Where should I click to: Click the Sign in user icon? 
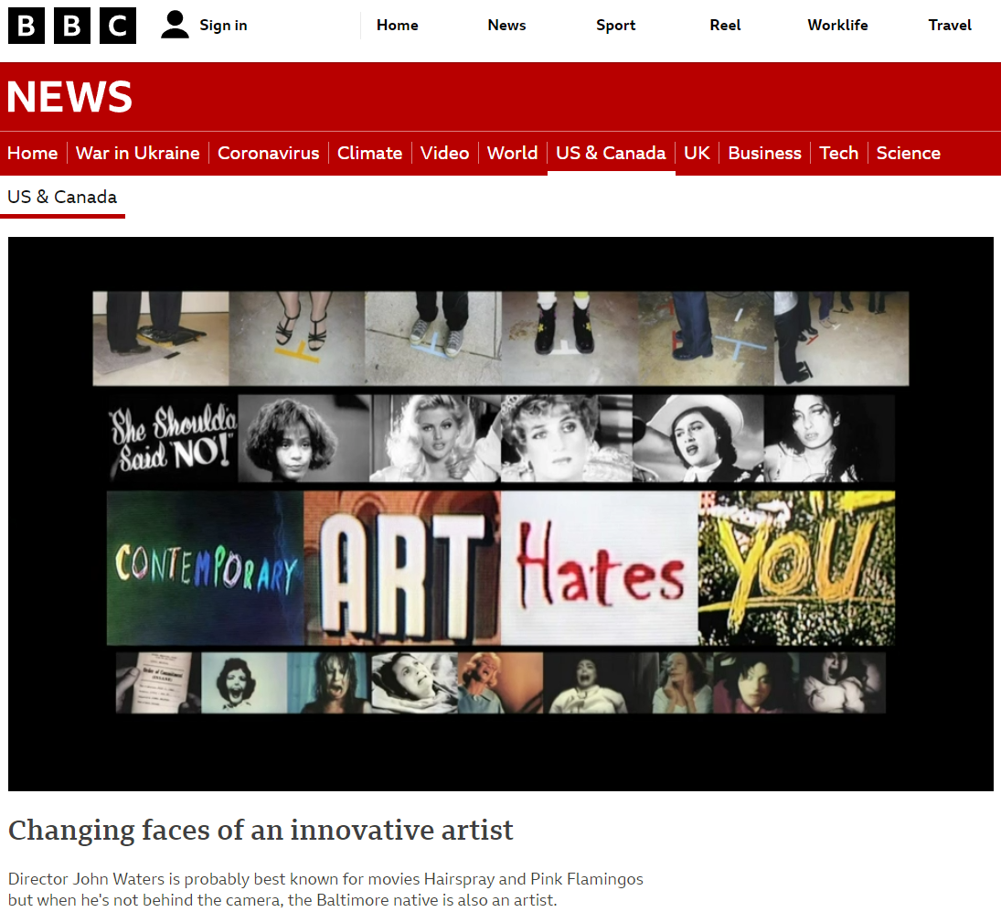[175, 25]
